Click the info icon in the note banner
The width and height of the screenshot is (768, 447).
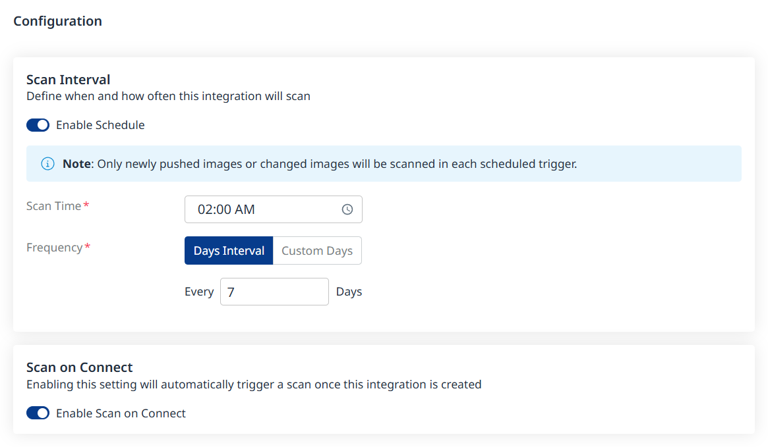click(47, 164)
